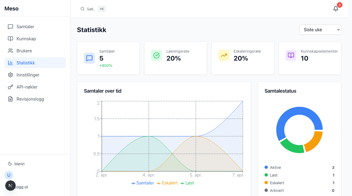
Task: Toggle Eskalert series in chart legend
Action: point(167,183)
